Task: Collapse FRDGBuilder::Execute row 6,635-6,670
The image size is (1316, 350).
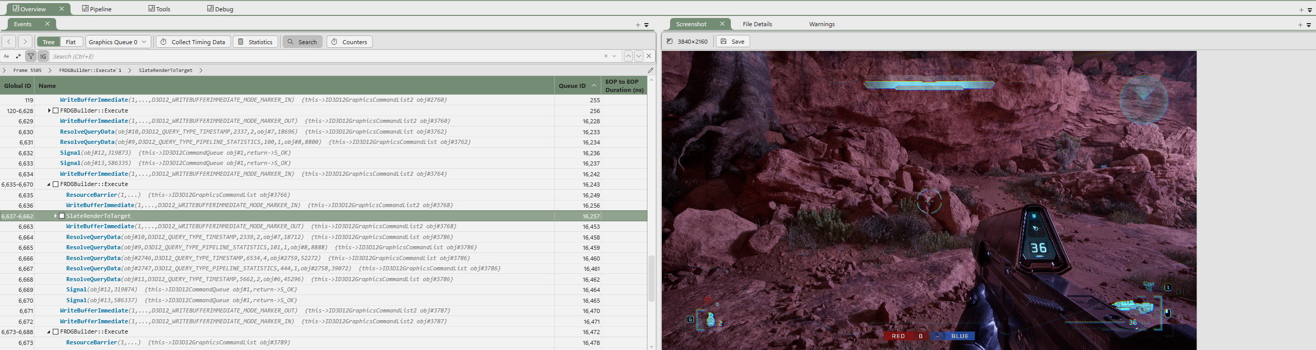Action: click(49, 184)
